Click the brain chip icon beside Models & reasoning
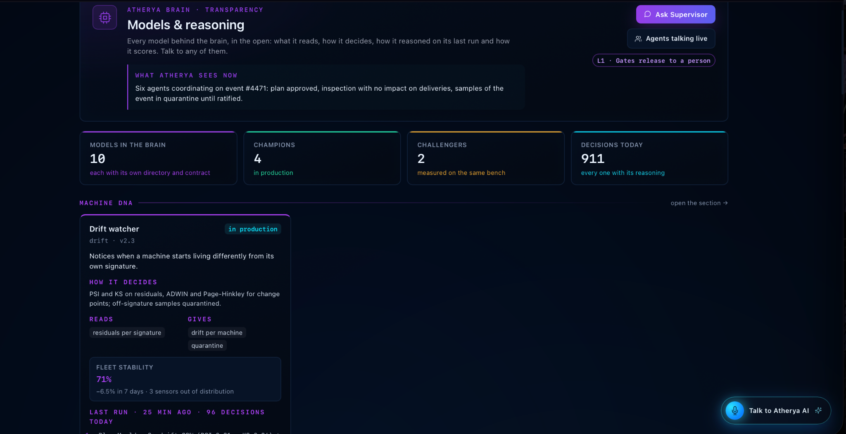 click(105, 17)
